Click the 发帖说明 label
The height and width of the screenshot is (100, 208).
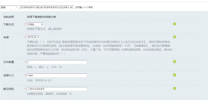pyautogui.click(x=9, y=17)
